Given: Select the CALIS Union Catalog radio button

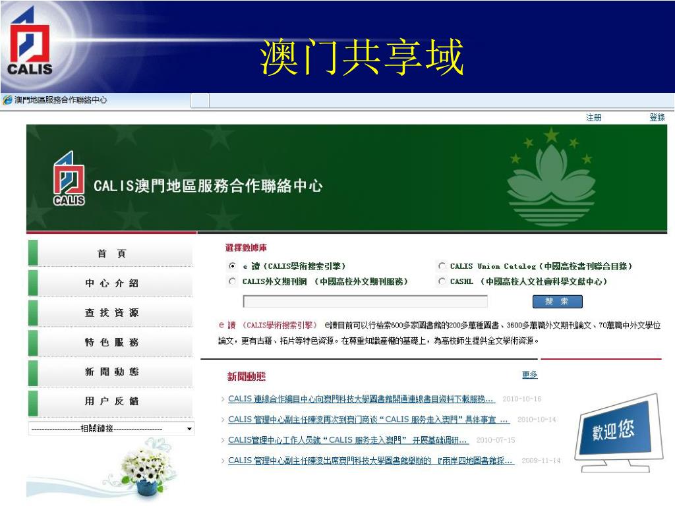Looking at the screenshot, I should click(442, 266).
